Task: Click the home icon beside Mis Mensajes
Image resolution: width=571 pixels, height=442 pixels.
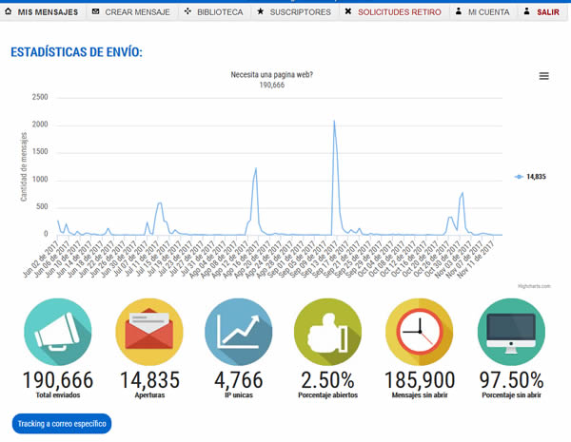Action: pyautogui.click(x=8, y=11)
